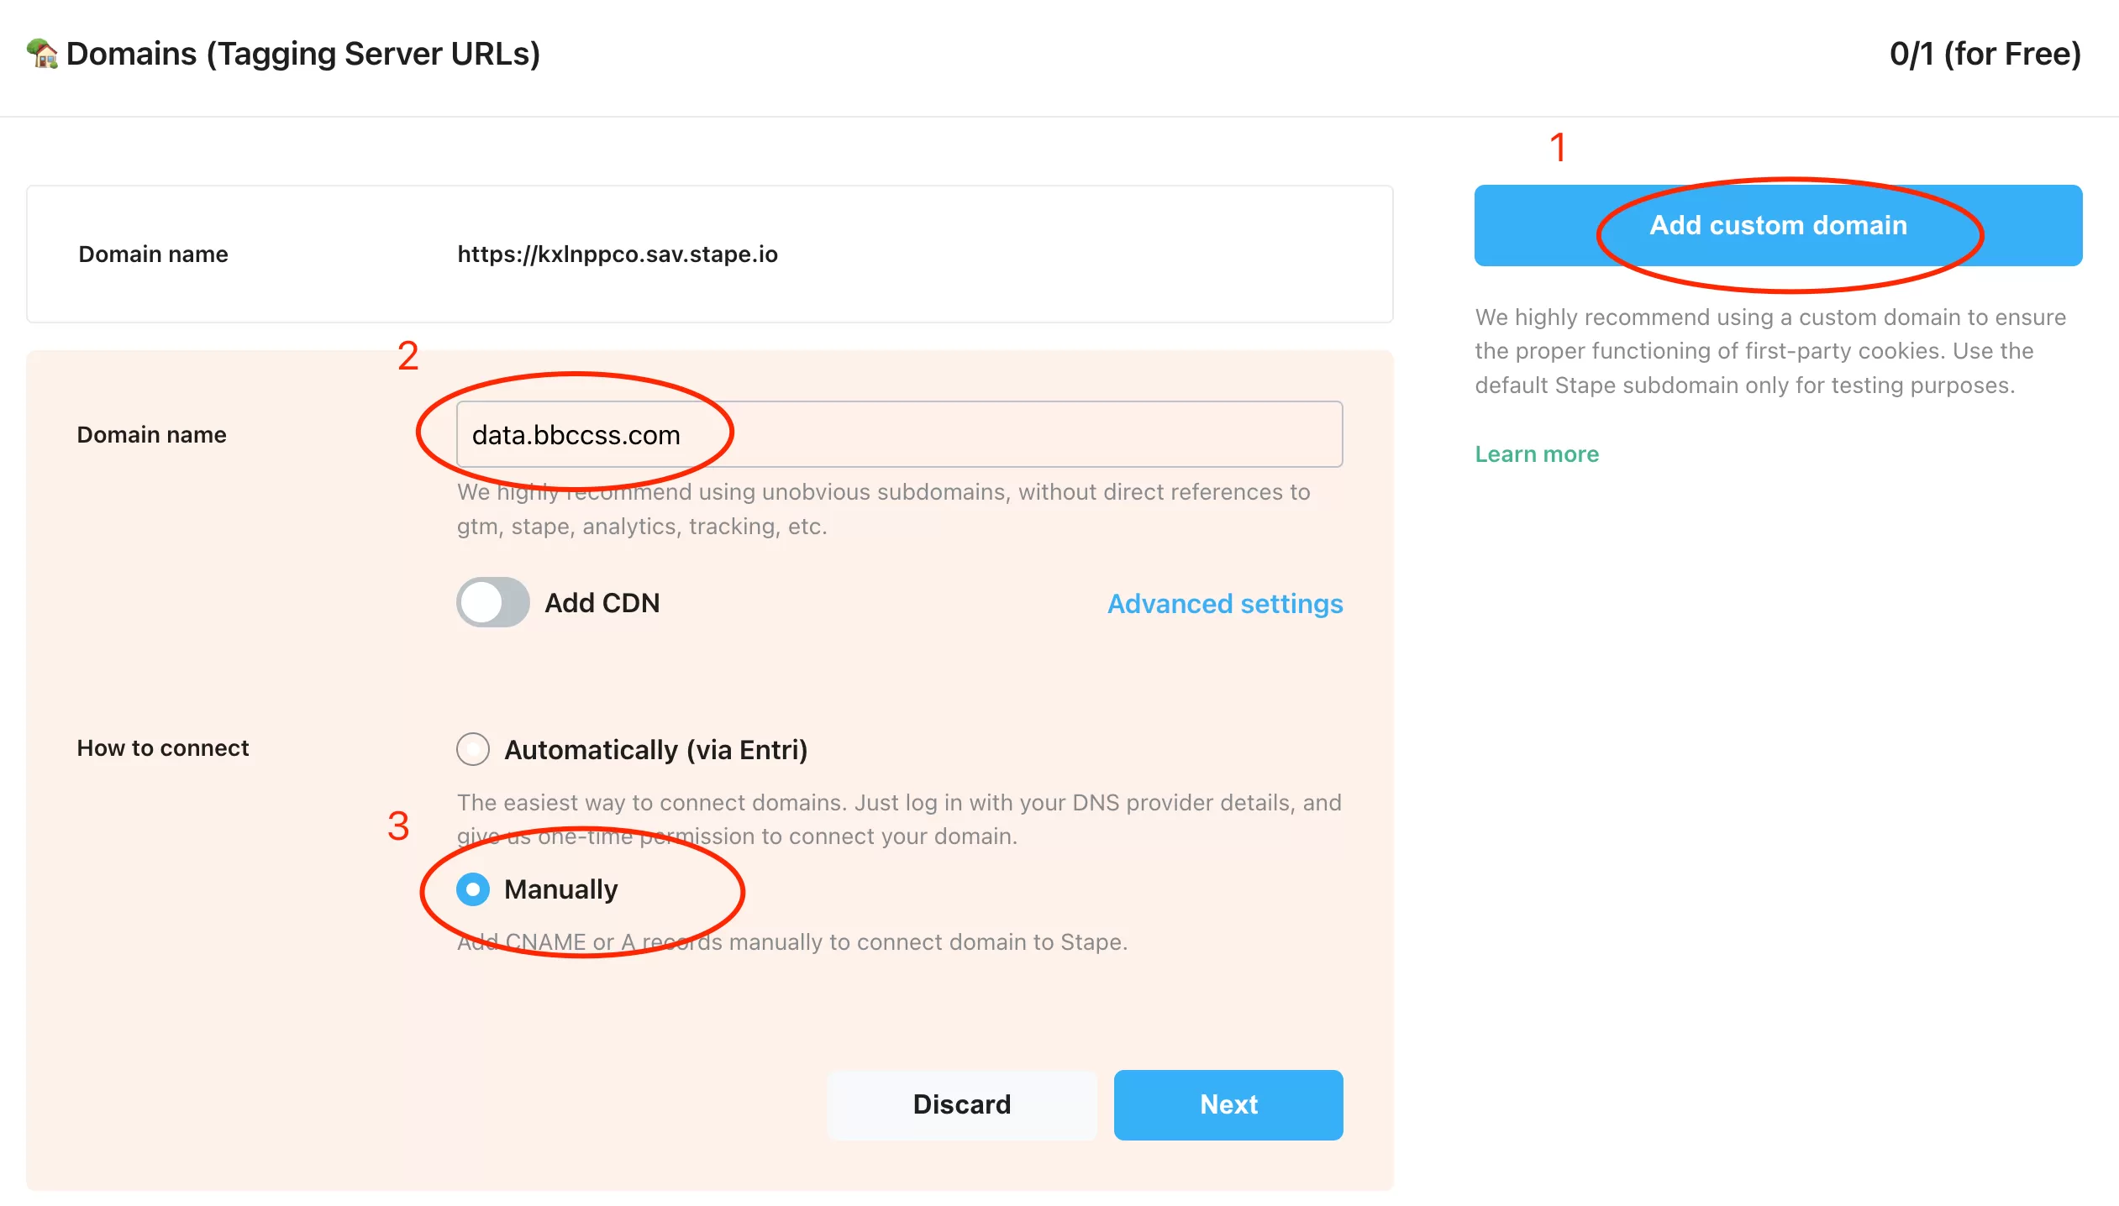Click the How to connect label

[163, 747]
